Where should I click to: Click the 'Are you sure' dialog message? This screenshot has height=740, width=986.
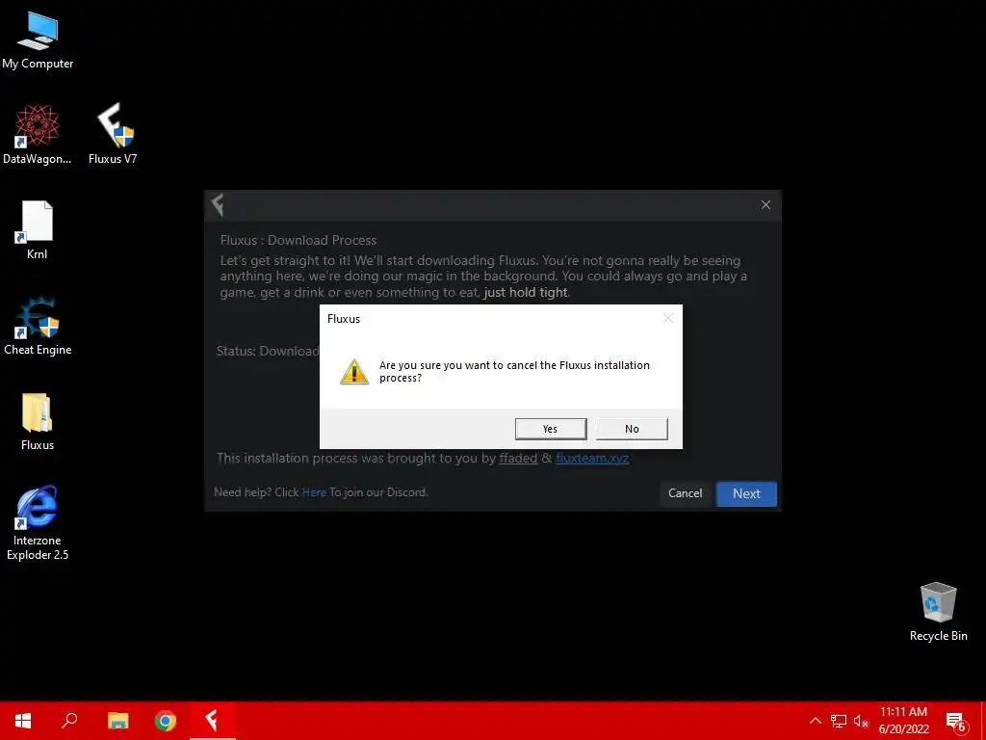[x=514, y=371]
